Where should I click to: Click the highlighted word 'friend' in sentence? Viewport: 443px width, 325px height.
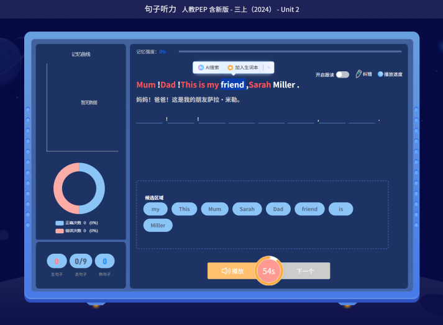tap(232, 85)
